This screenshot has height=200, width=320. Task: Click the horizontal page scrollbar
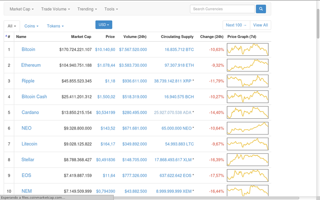(x=206, y=198)
